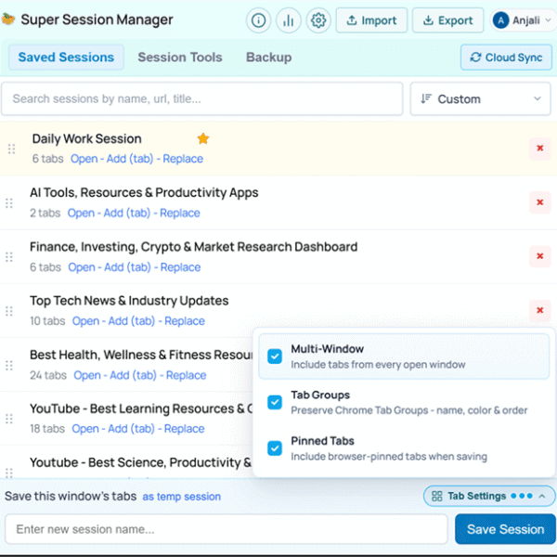Collapse the Tab Settings popup
This screenshot has height=557, width=557.
tap(489, 496)
